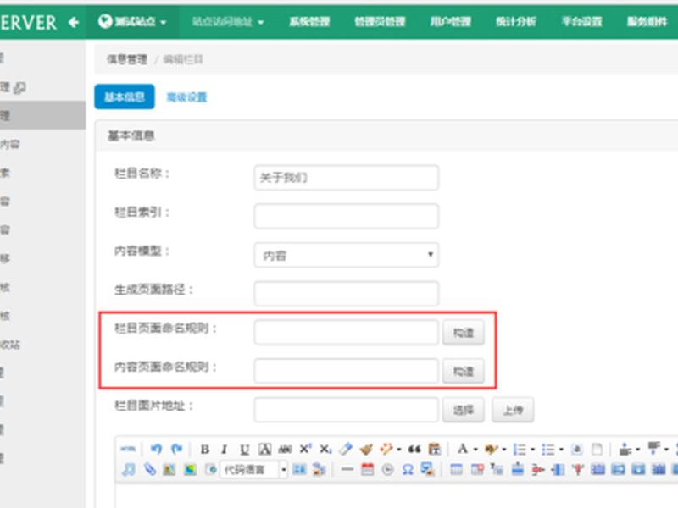This screenshot has width=678, height=508.
Task: Focus the 栏目名称 field containing 关于我们
Action: coord(347,178)
